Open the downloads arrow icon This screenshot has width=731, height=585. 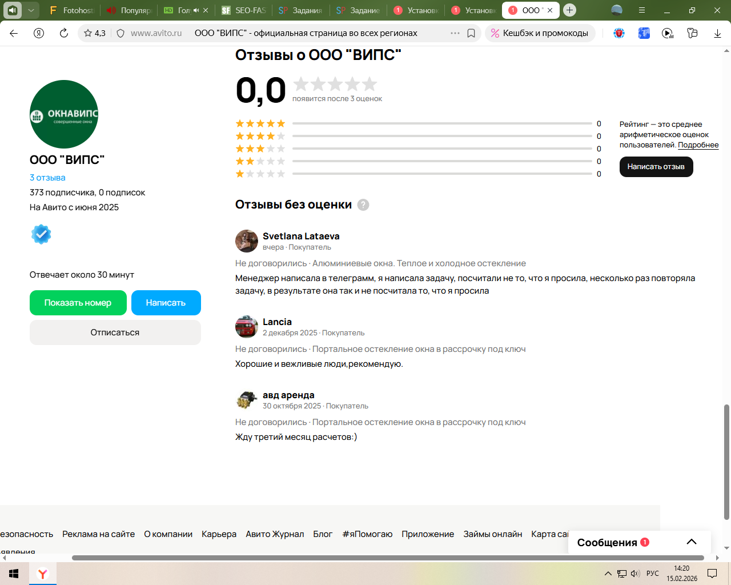click(717, 33)
